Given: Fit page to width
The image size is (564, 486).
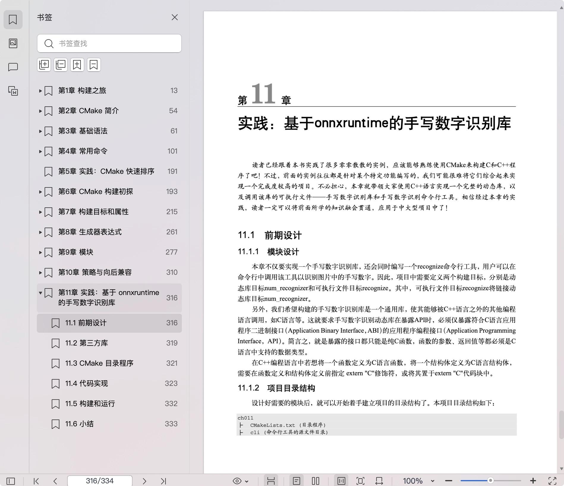Looking at the screenshot, I should [379, 481].
